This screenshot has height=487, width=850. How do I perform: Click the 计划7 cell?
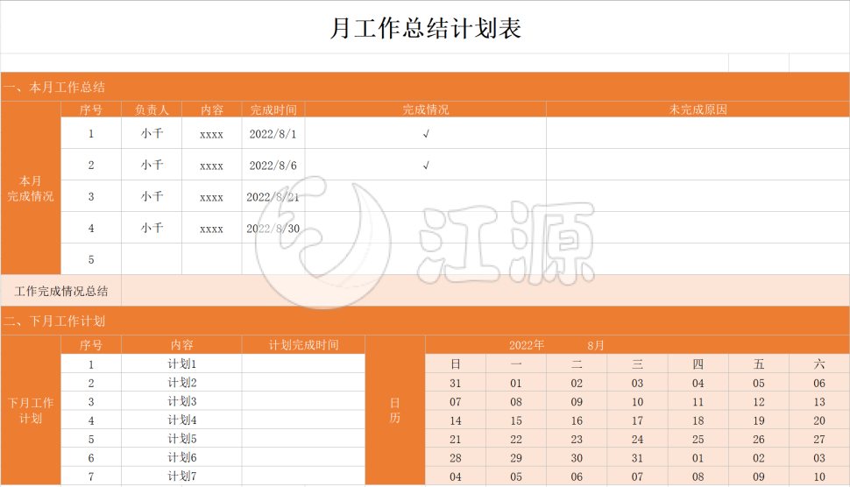coord(181,476)
